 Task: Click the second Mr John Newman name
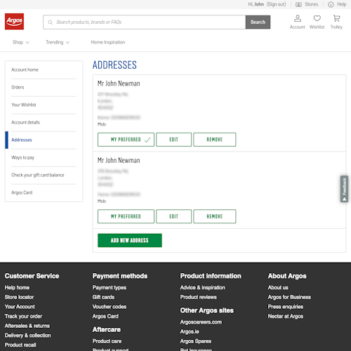pyautogui.click(x=119, y=161)
